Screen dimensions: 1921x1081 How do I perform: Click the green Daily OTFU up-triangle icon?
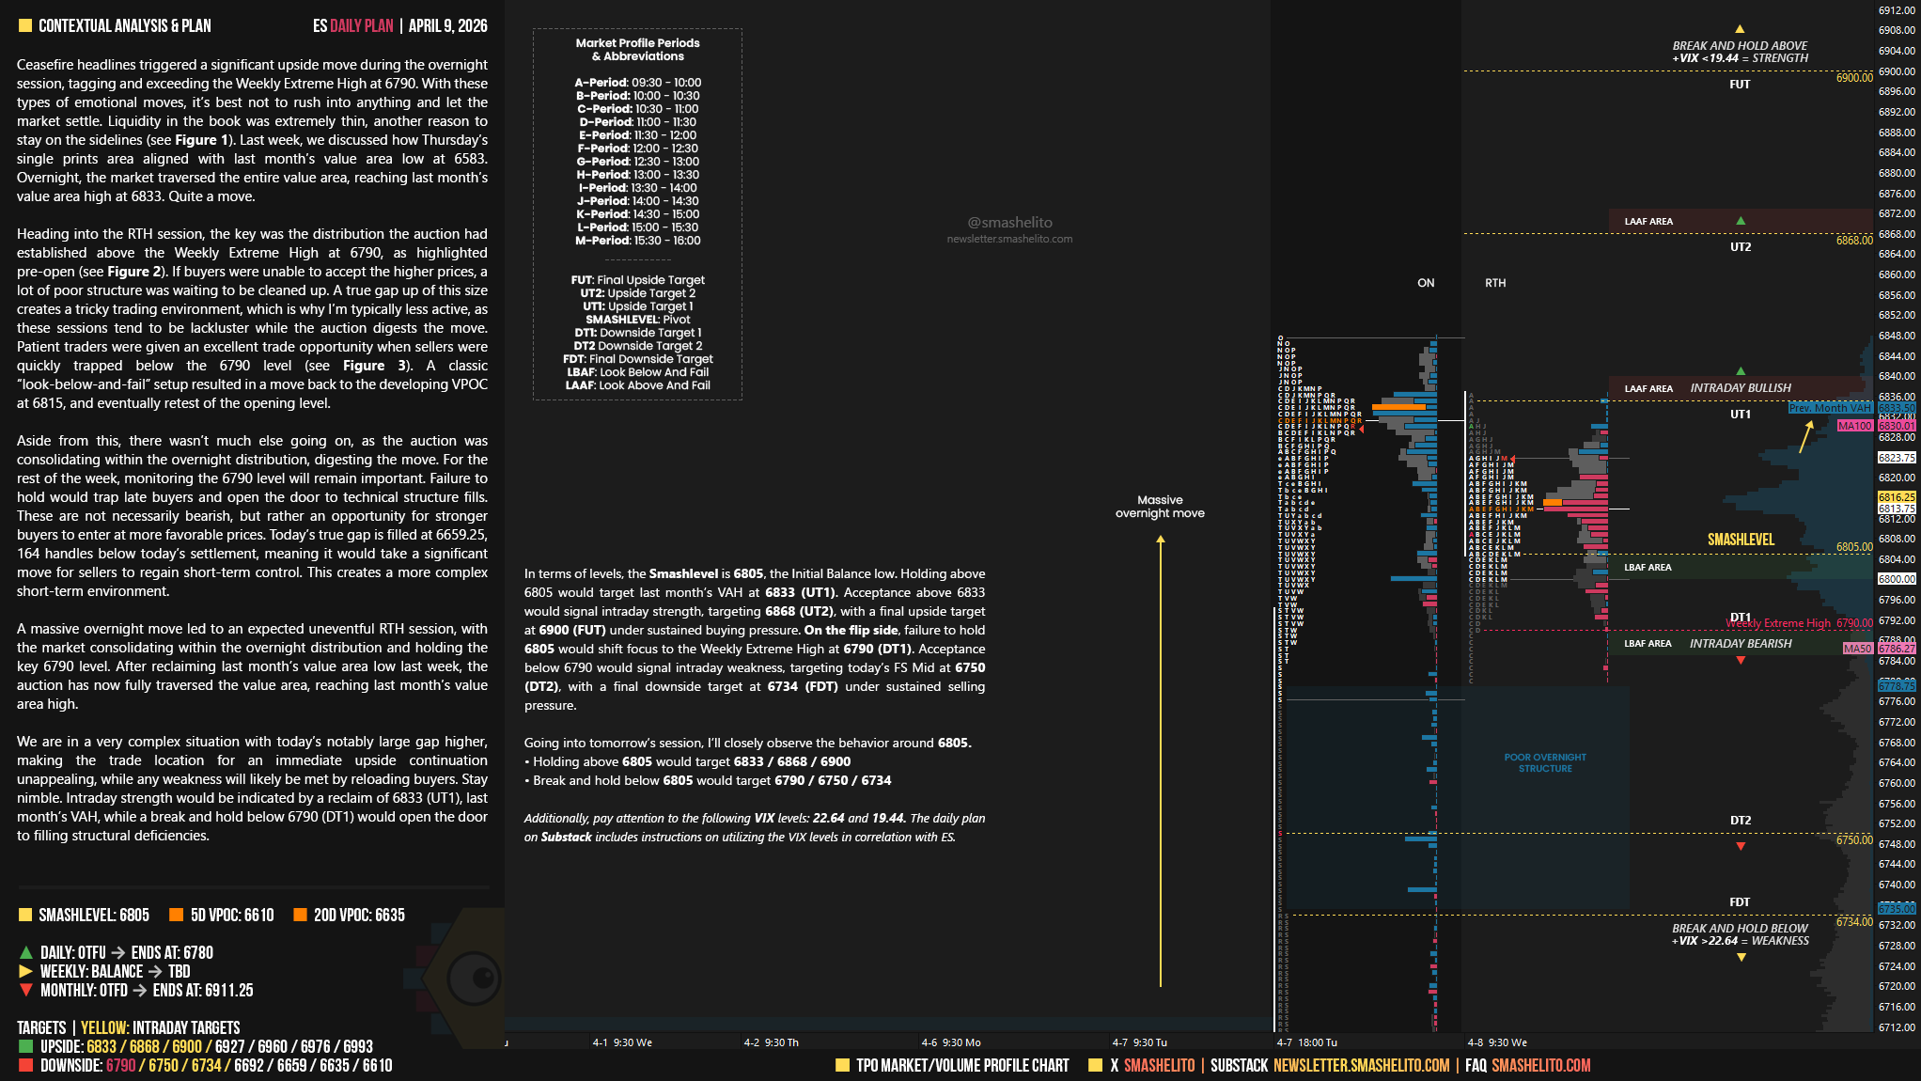coord(26,952)
